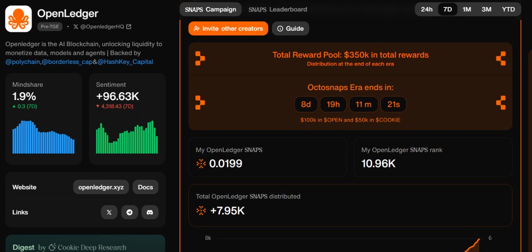Click the My OpenLedger SNAPS rank 10.96K value
The width and height of the screenshot is (532, 252).
378,164
